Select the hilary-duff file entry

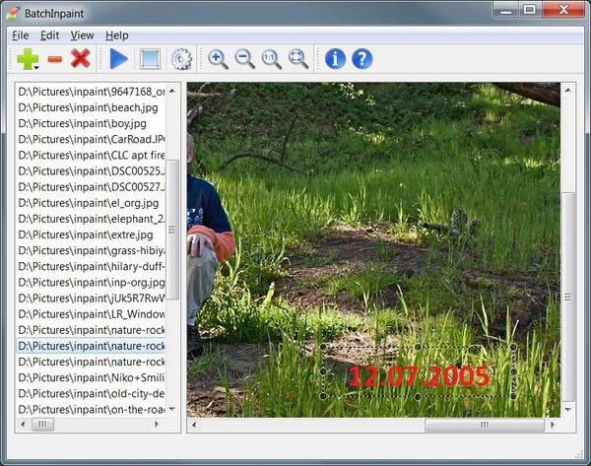click(x=91, y=266)
